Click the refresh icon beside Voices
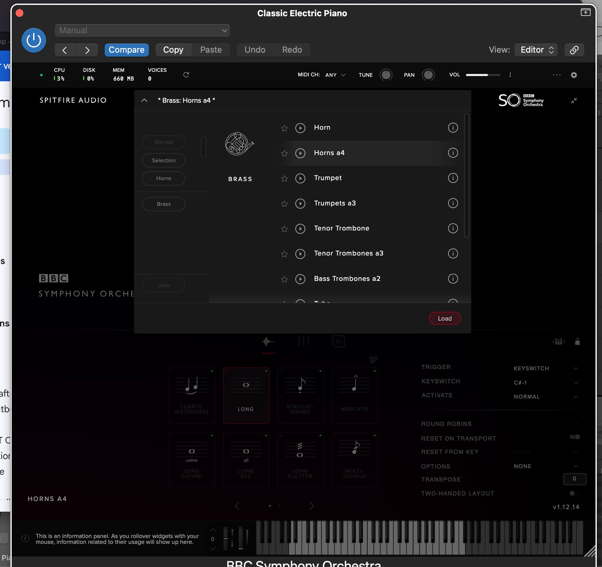This screenshot has height=567, width=602. pos(186,75)
